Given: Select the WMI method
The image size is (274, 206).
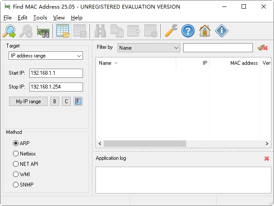Looking at the screenshot, I should [x=21, y=174].
